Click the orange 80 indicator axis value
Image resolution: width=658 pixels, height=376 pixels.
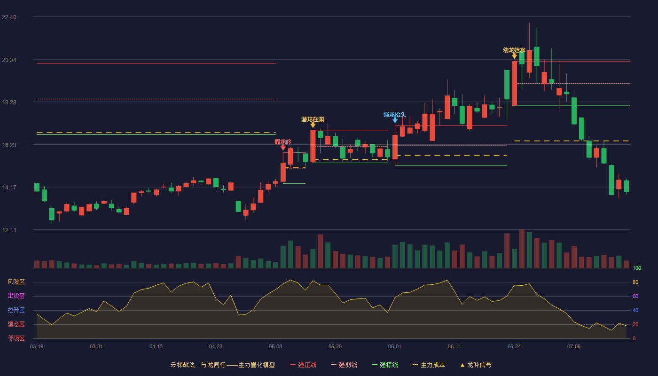[x=635, y=282]
